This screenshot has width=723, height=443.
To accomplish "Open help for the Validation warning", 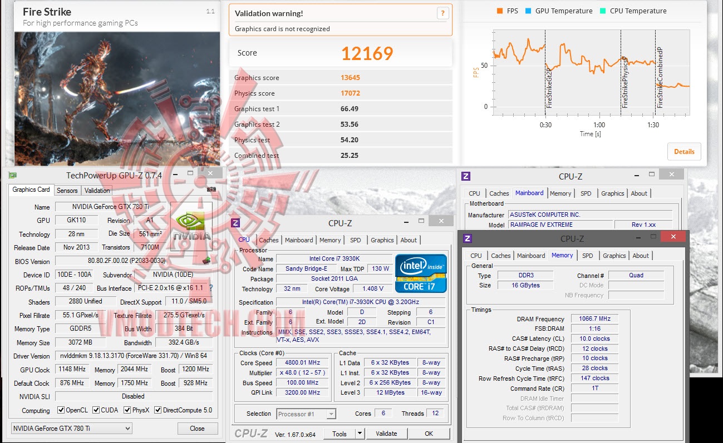I will pos(442,13).
